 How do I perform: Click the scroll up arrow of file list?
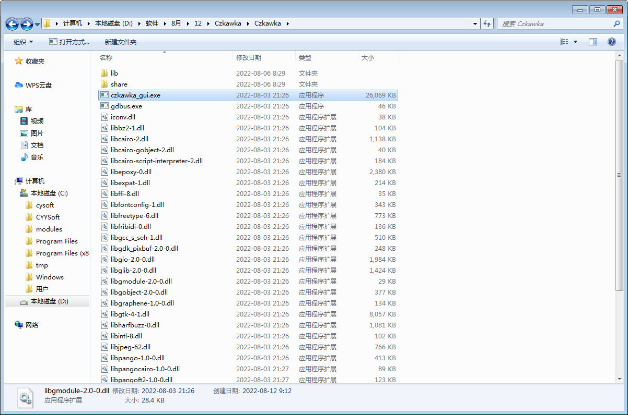click(620, 56)
